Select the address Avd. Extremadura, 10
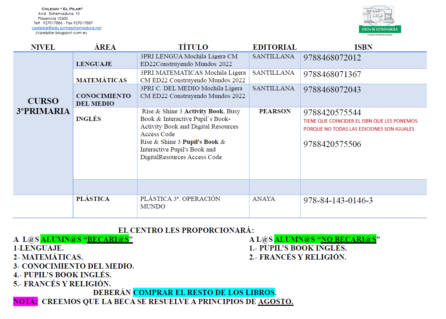Viewport: 446px width, 319px height. tap(59, 14)
